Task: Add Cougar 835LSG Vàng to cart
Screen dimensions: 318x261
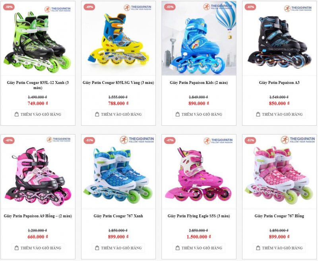Action: [118, 114]
